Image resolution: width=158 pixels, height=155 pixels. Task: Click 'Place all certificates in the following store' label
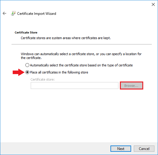click(x=59, y=72)
